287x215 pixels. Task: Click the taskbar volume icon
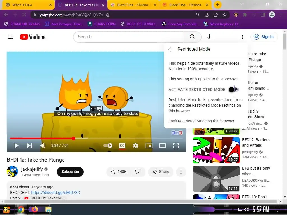pyautogui.click(x=246, y=209)
